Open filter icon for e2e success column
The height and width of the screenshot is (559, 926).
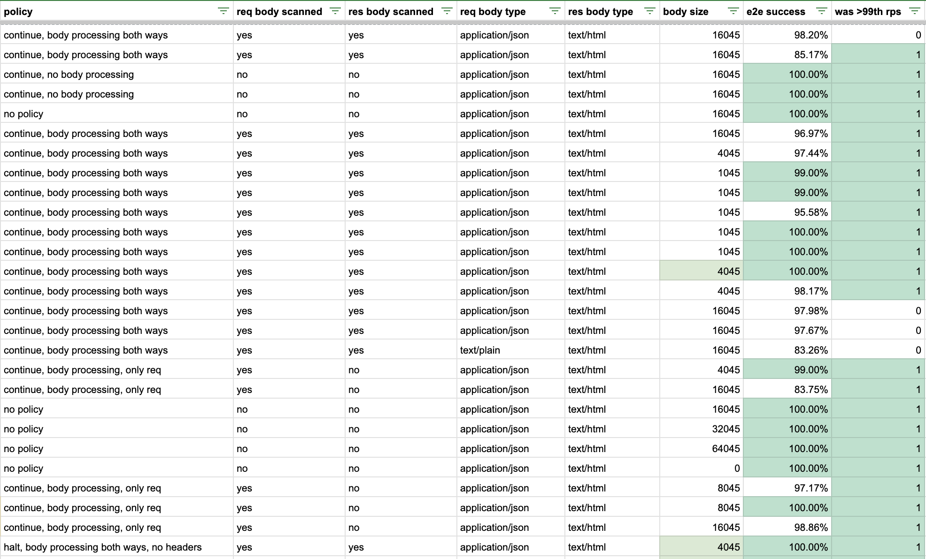tap(821, 11)
